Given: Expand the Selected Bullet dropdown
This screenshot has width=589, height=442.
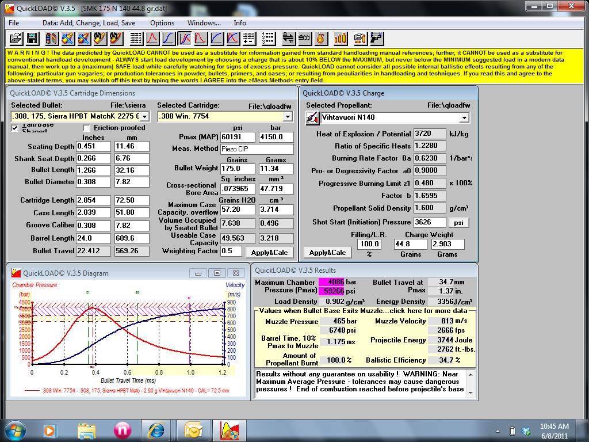Looking at the screenshot, I should pyautogui.click(x=144, y=116).
